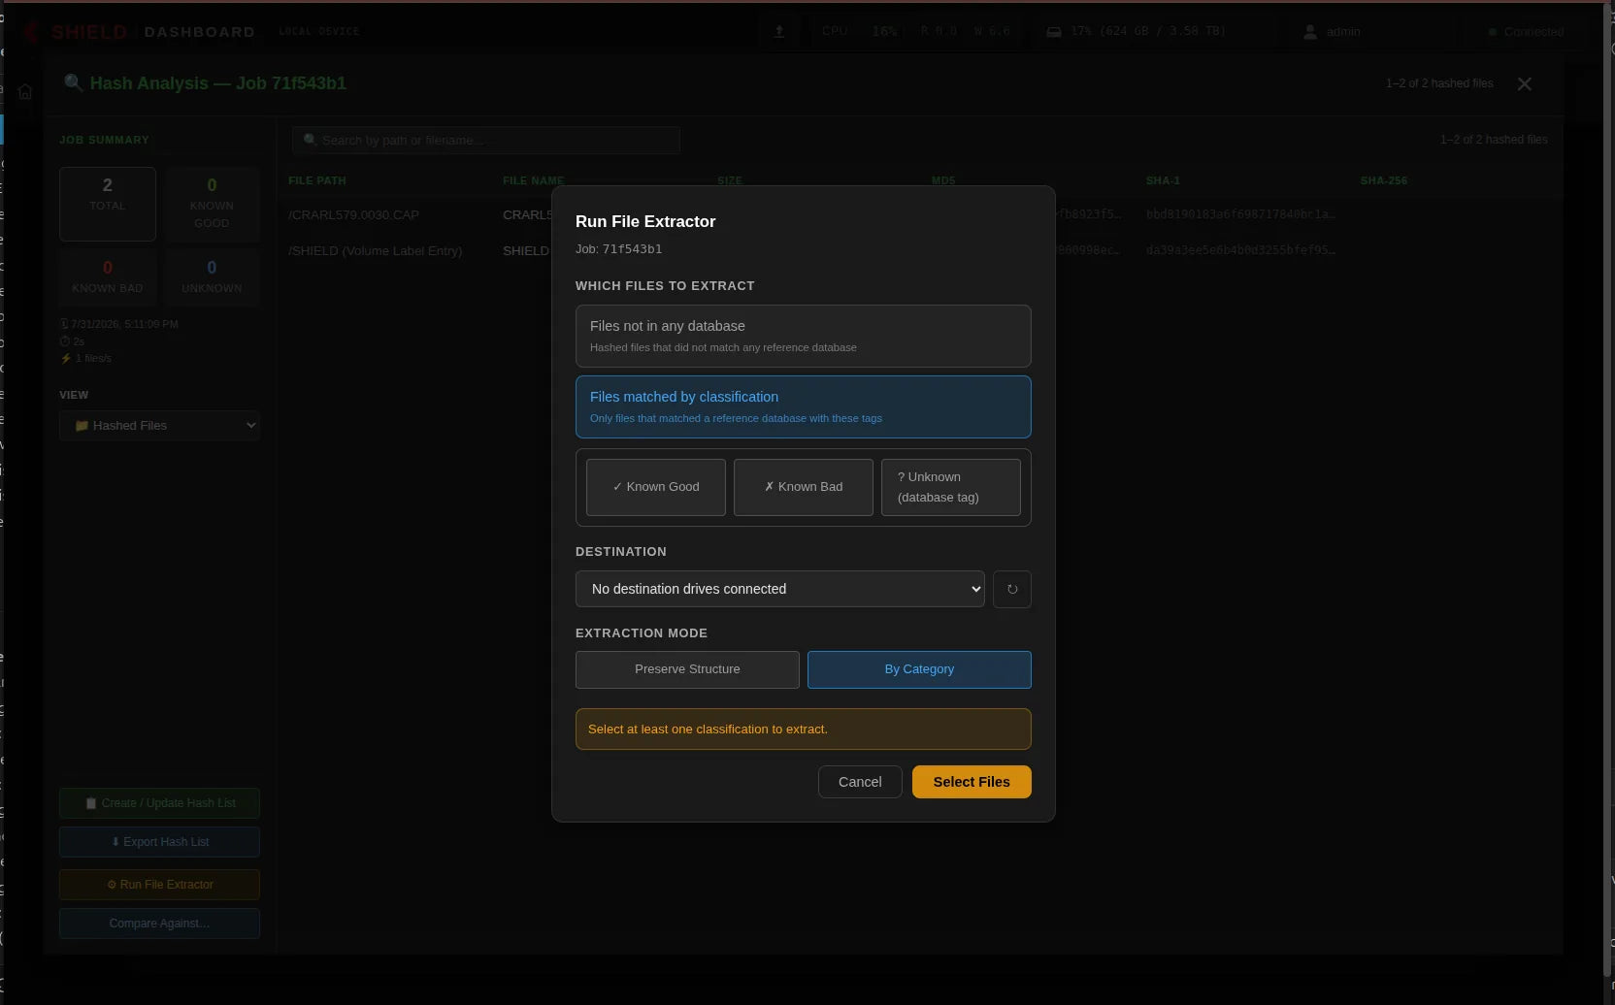Click the Connected status indicator
Viewport: 1615px width, 1005px height.
[1526, 32]
